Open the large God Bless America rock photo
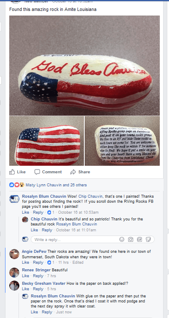This screenshot has width=169, height=318. 84,66
